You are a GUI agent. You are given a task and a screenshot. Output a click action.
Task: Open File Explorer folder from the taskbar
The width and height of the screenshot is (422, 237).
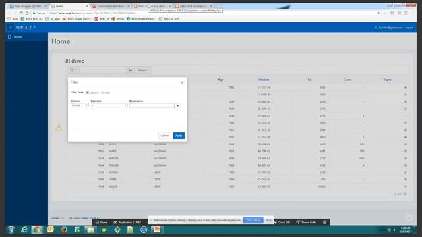point(90,230)
